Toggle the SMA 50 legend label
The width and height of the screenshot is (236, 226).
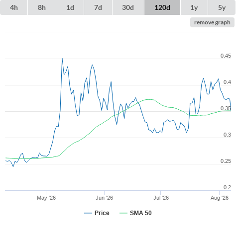(141, 213)
